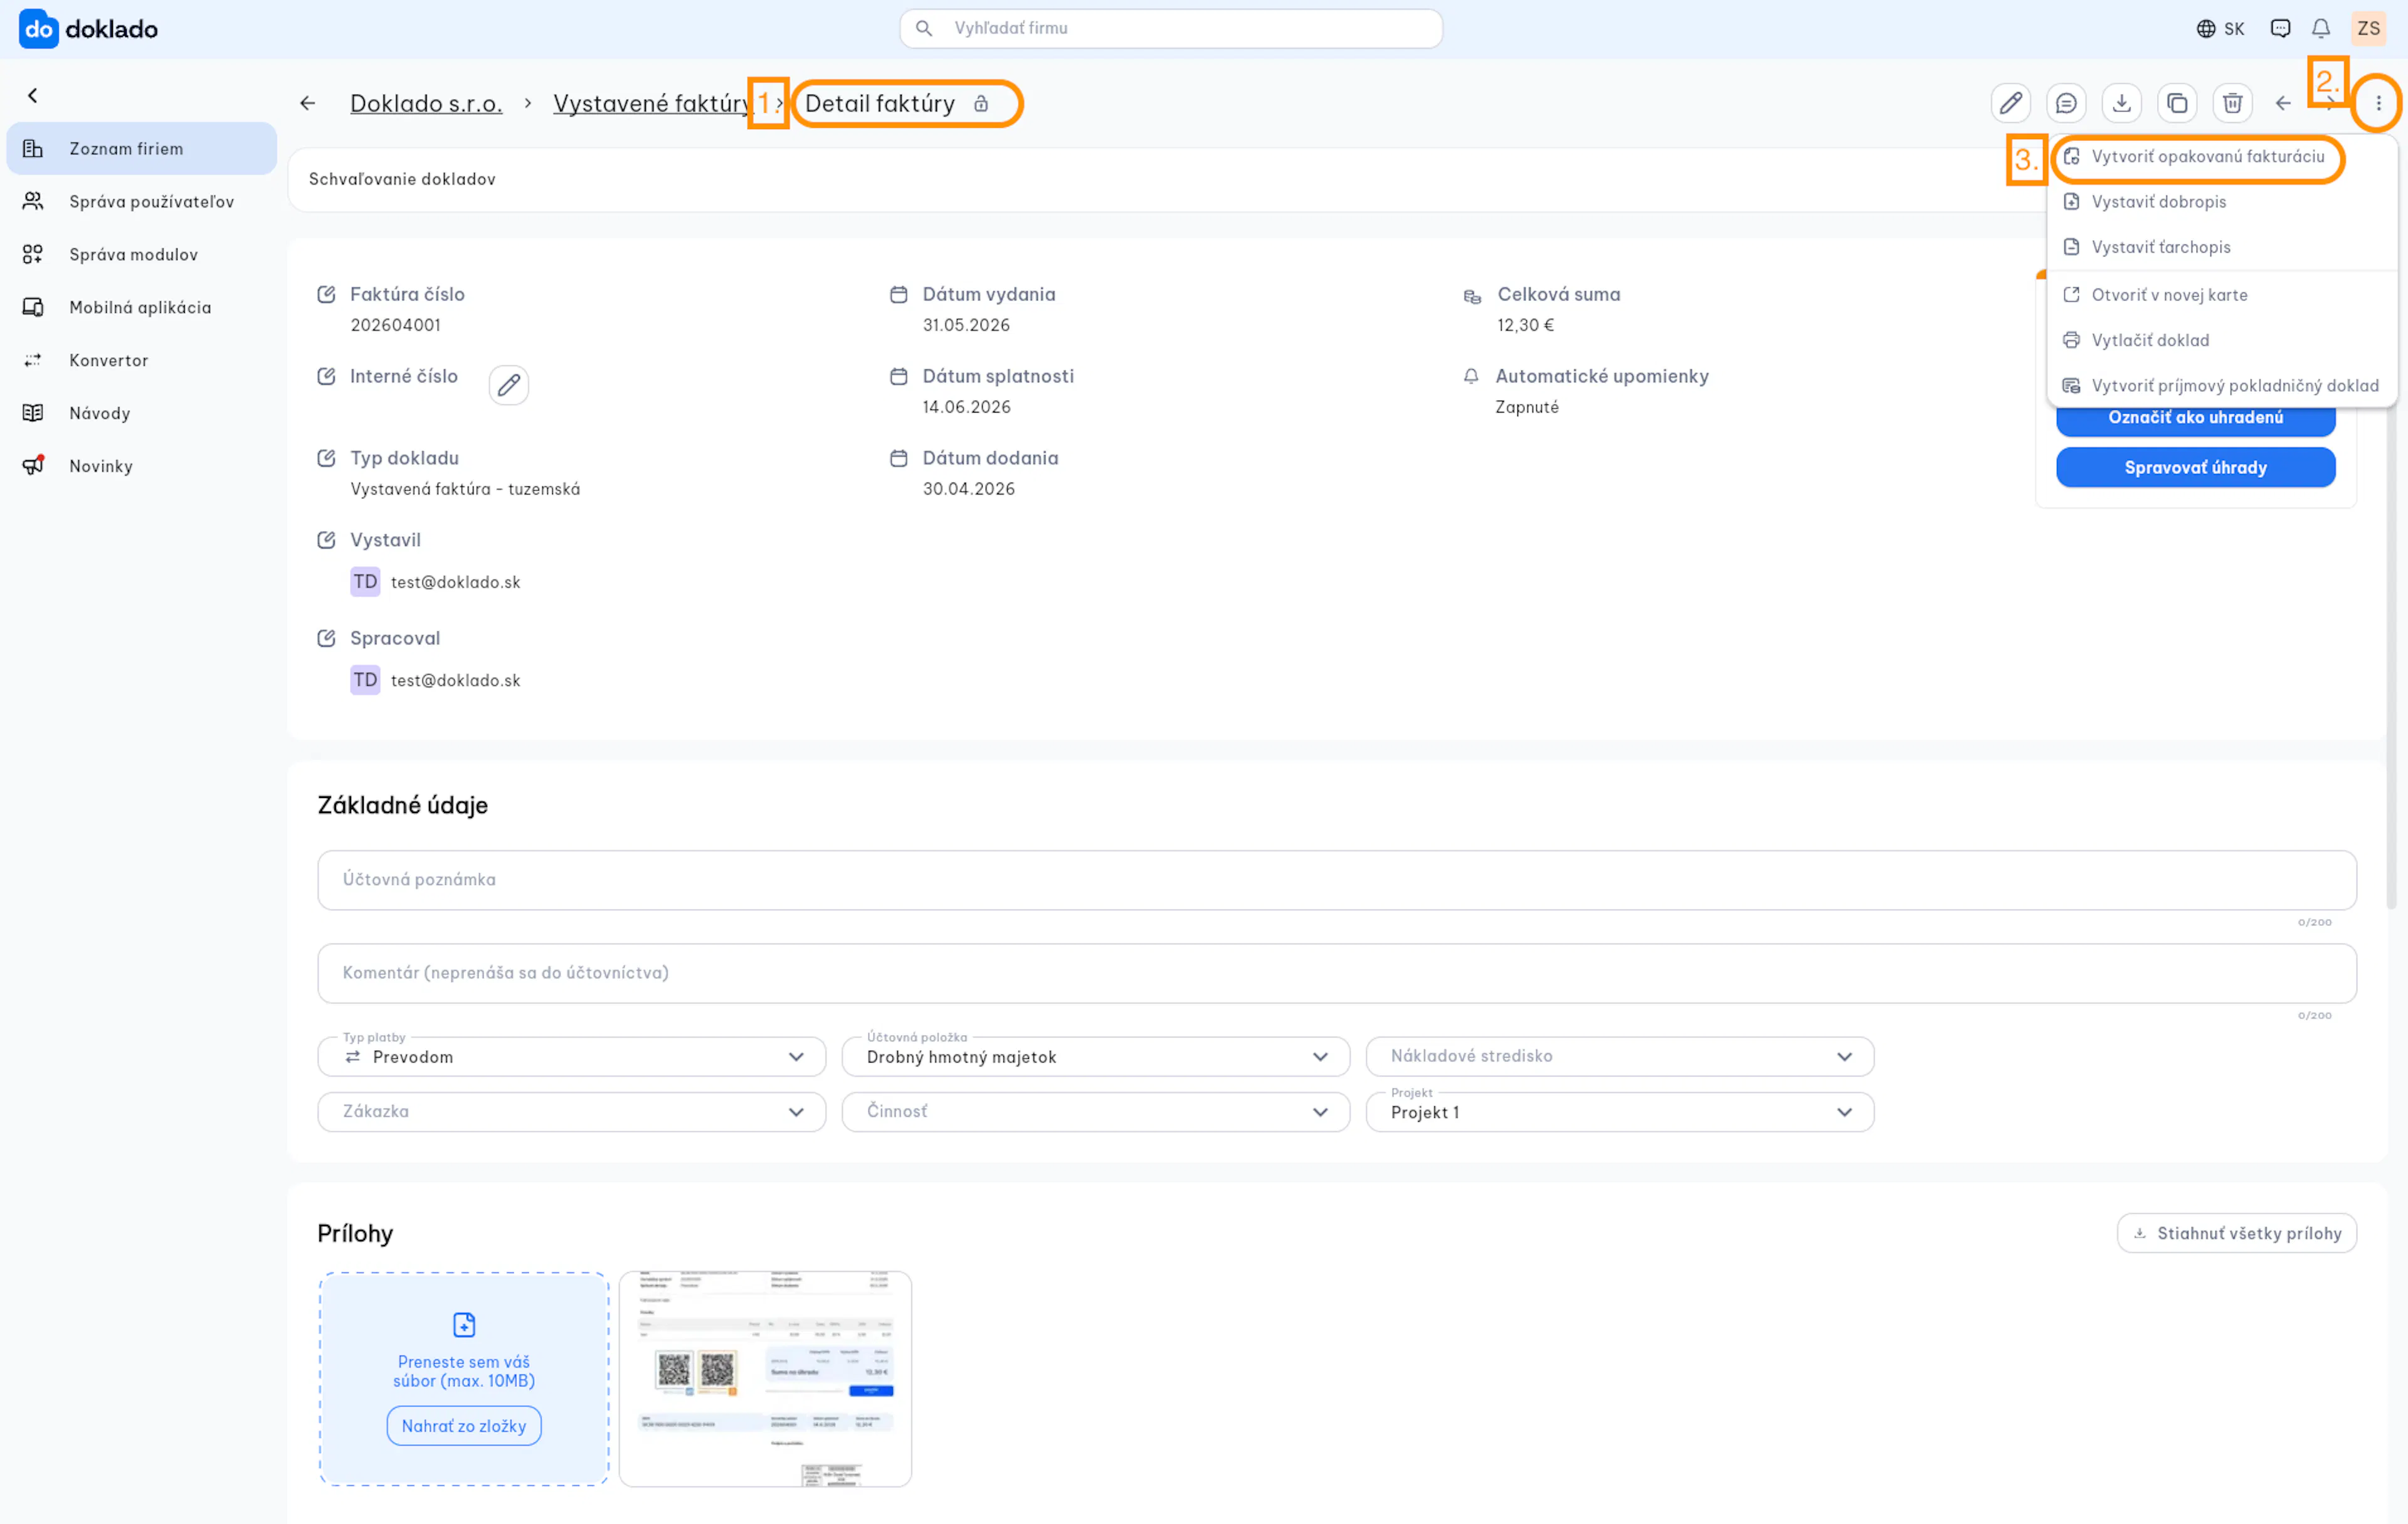
Task: Click the Vystavené faktúry breadcrumb link
Action: click(x=652, y=104)
